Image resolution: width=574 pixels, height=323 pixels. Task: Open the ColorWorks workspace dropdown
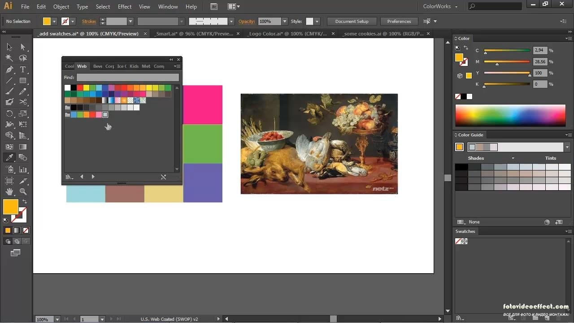(440, 7)
